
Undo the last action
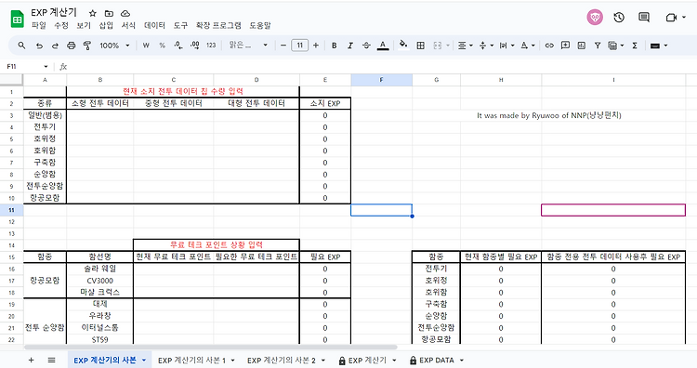39,46
